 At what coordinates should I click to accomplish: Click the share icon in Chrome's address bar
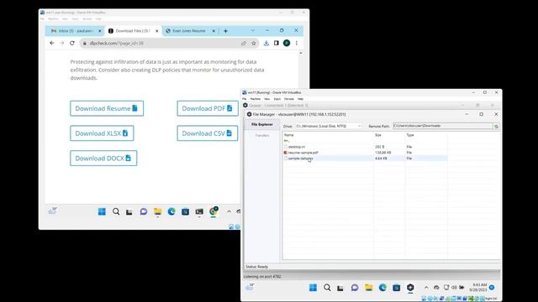244,43
